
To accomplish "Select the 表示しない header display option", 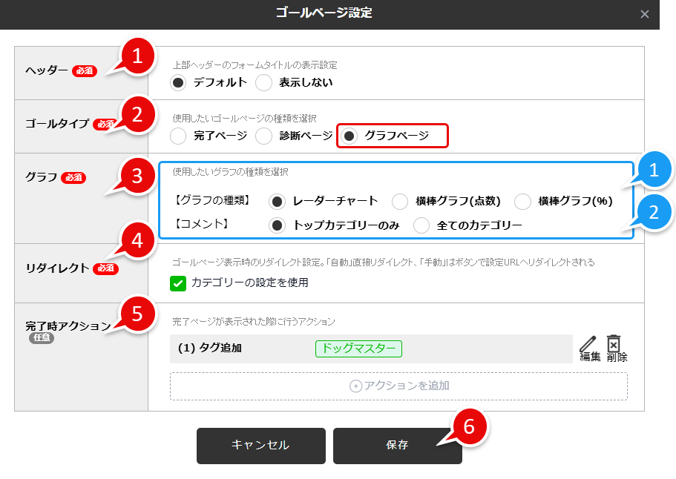I will click(264, 83).
